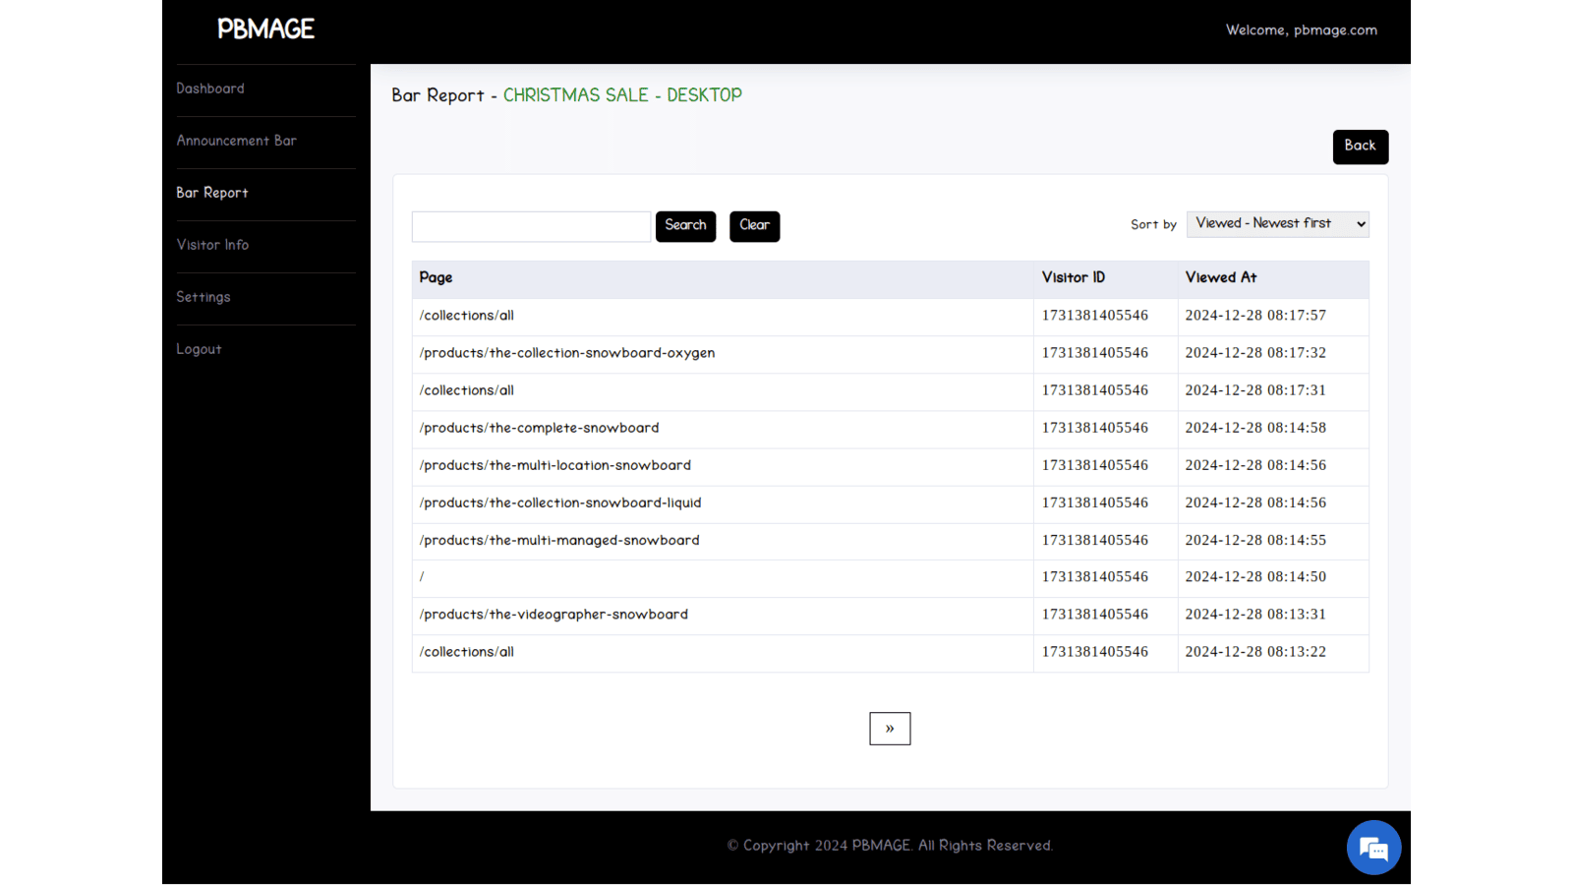Click Welcome, pbmage.com text
Screen dimensions: 1573x885
[x=1302, y=30]
